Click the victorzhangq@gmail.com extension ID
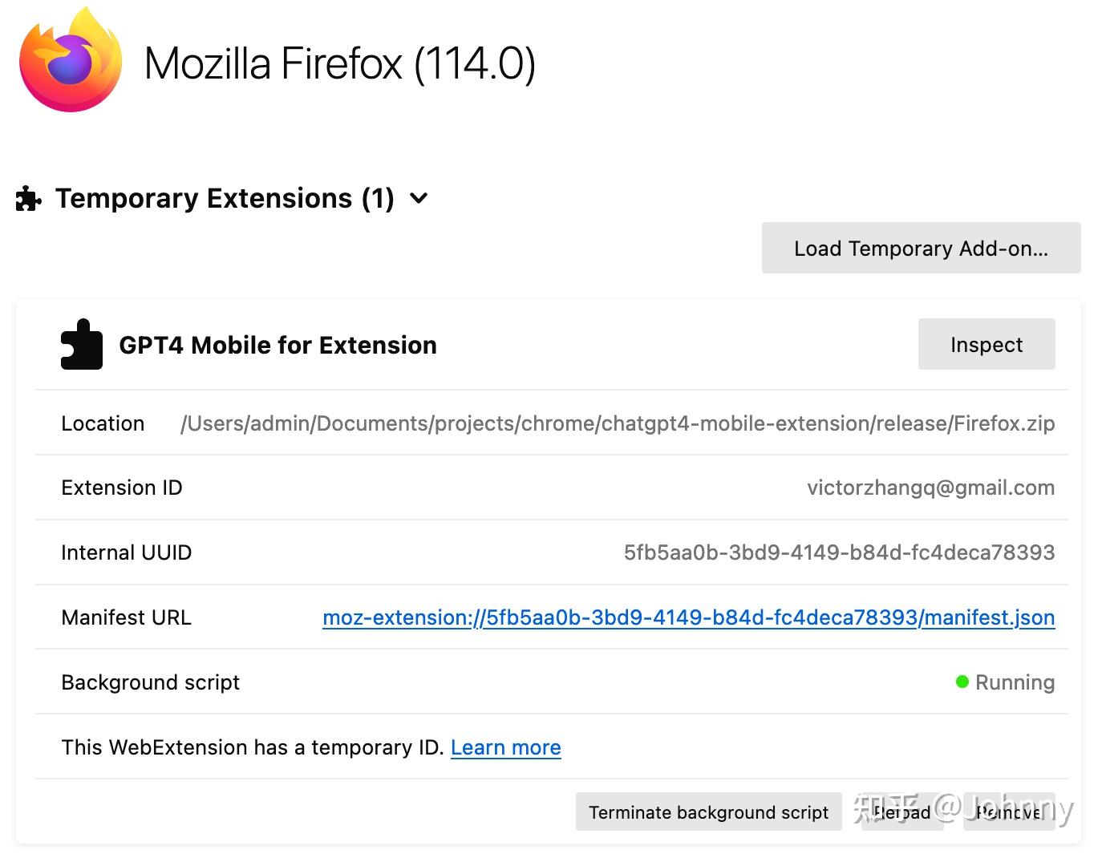Image resolution: width=1102 pixels, height=858 pixels. (x=930, y=488)
